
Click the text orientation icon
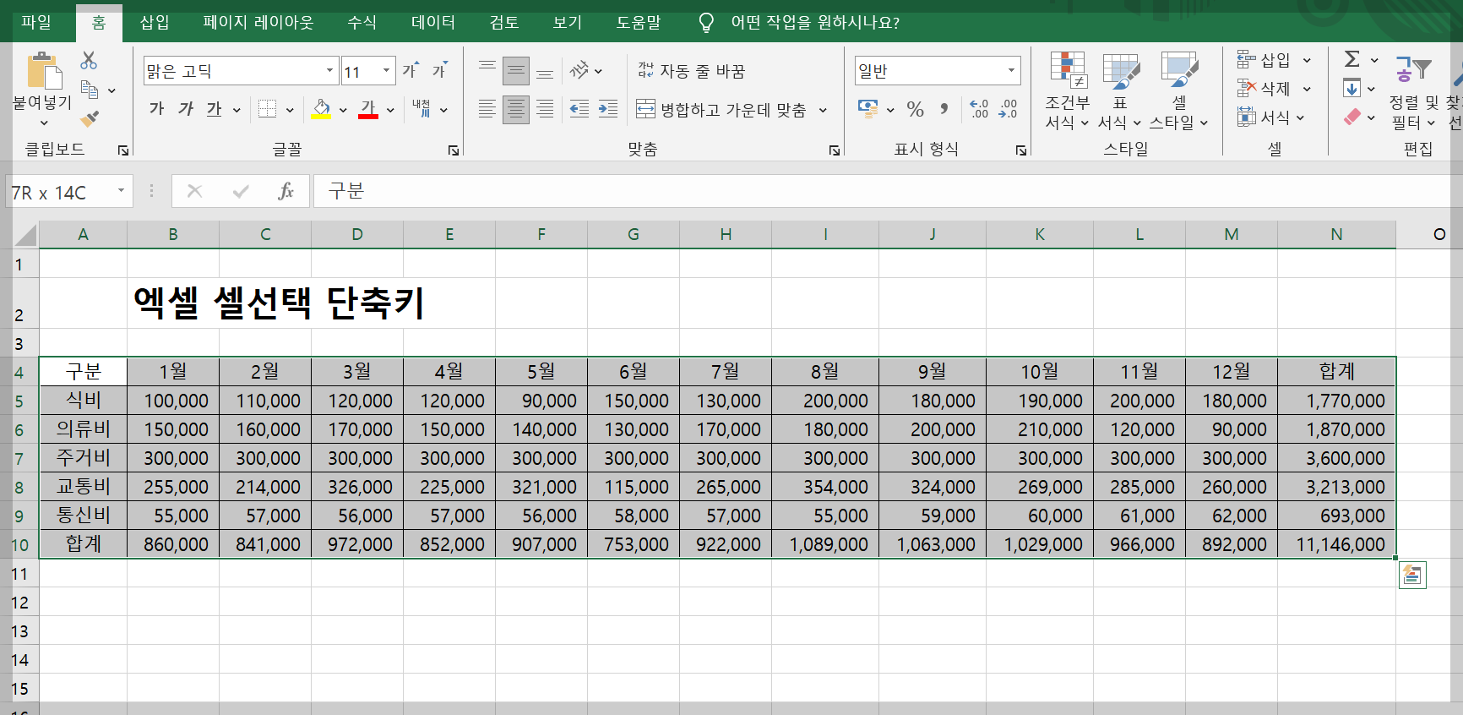(x=579, y=70)
